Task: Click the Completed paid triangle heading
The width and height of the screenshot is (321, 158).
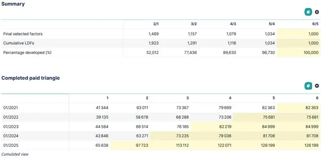Action: 31,78
